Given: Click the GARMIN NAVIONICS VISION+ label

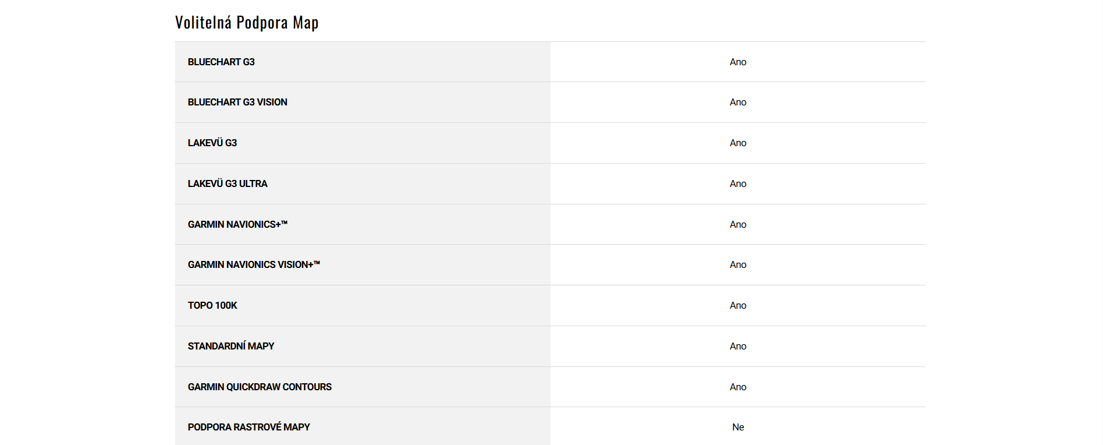Looking at the screenshot, I should pyautogui.click(x=254, y=264).
